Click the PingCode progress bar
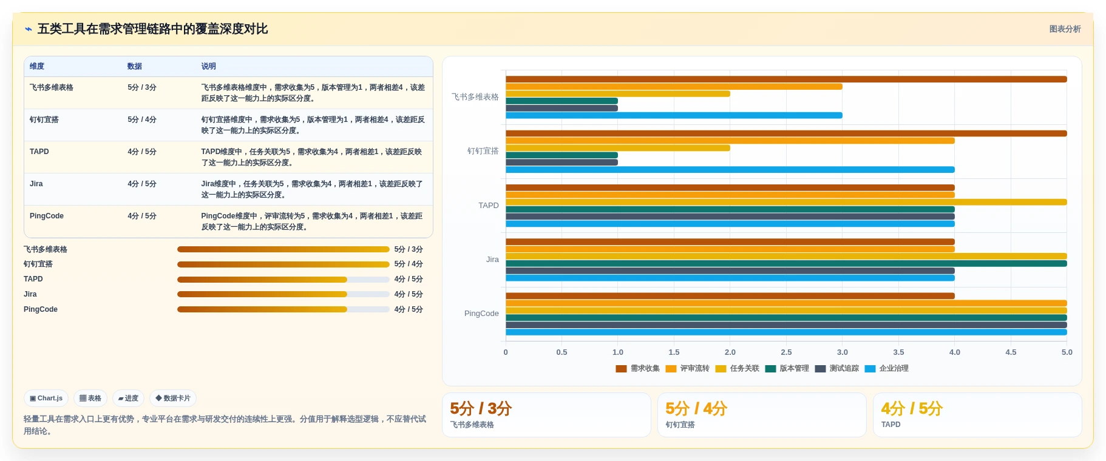The image size is (1106, 461). click(x=283, y=309)
